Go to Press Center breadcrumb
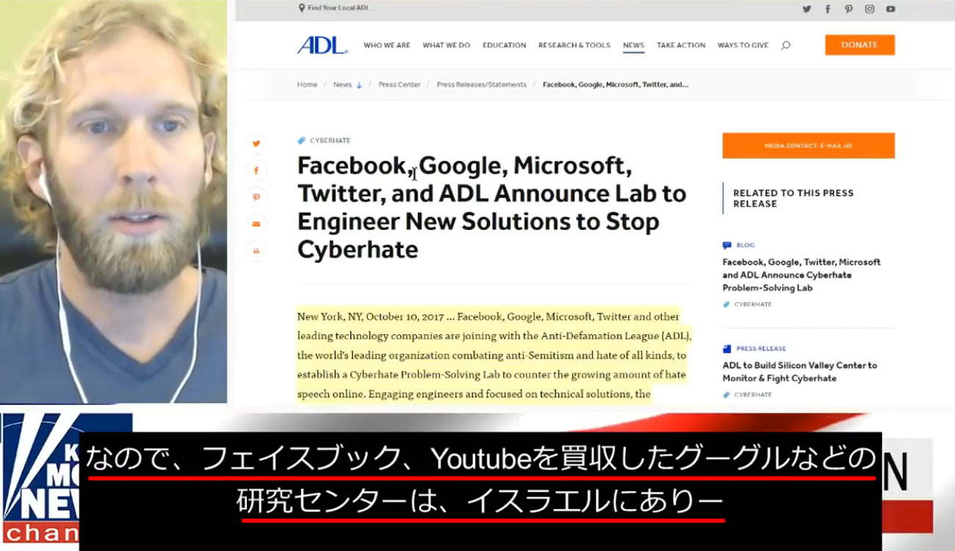This screenshot has height=551, width=955. 400,84
